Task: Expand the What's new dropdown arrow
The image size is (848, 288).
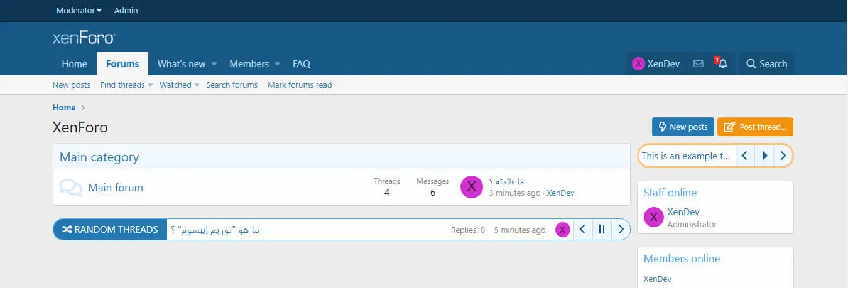Action: tap(214, 64)
